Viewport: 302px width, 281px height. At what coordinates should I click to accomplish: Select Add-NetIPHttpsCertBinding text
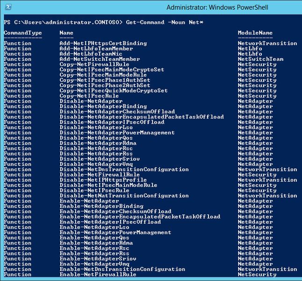pos(103,43)
